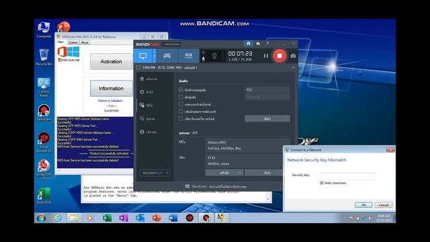Click the PowerPoint desktop icon at top
This screenshot has height=242, width=430.
pos(64,27)
